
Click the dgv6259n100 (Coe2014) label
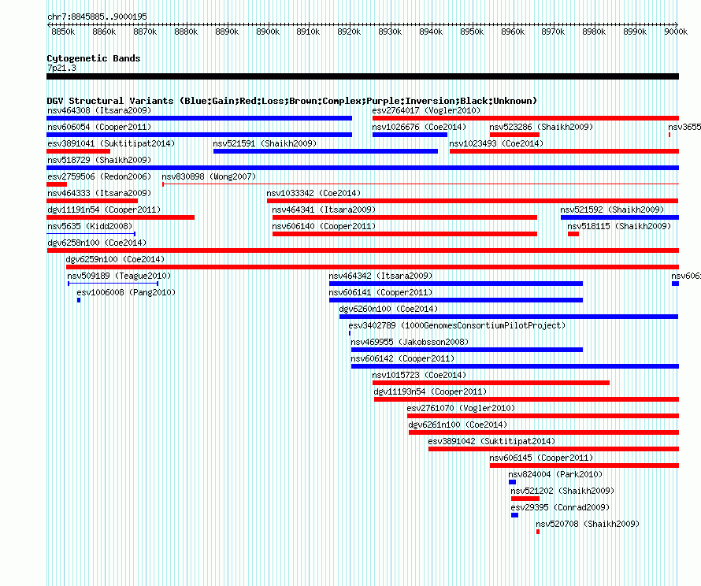(115, 259)
